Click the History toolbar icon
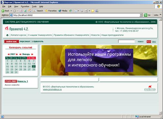 click(x=71, y=11)
